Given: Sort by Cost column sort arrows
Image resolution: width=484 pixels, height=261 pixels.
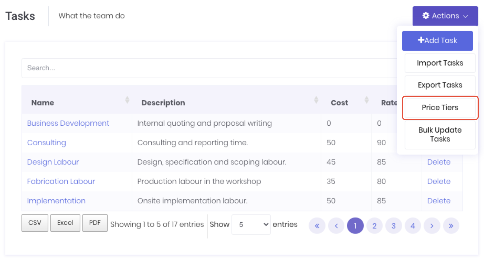Looking at the screenshot, I should coord(366,100).
